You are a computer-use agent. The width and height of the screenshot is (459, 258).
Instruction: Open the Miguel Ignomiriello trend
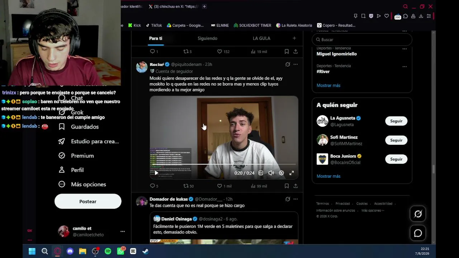coord(337,54)
